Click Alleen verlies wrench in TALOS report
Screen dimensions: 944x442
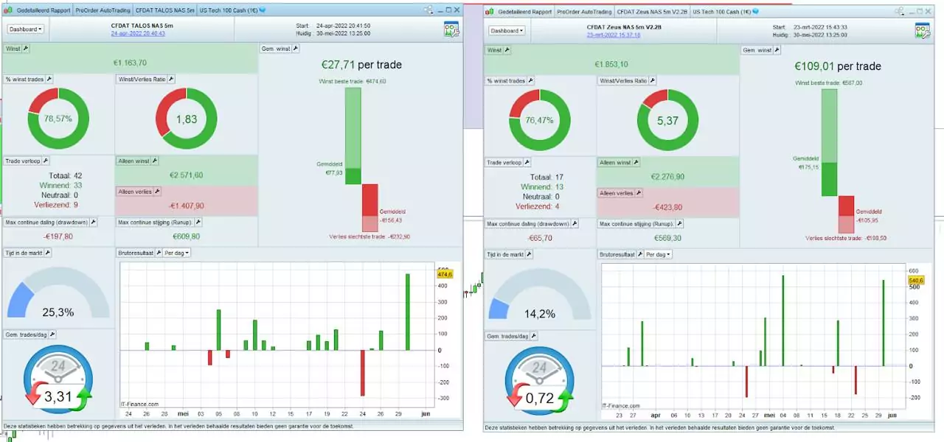[159, 192]
